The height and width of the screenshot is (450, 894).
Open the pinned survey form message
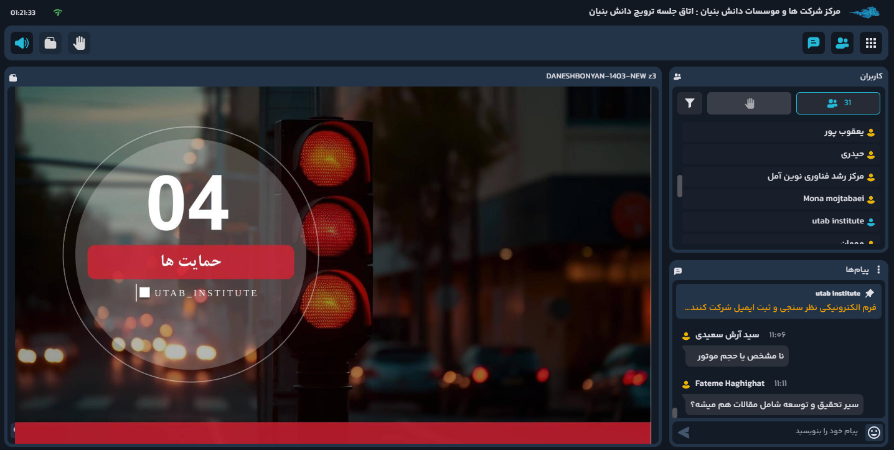pos(779,307)
